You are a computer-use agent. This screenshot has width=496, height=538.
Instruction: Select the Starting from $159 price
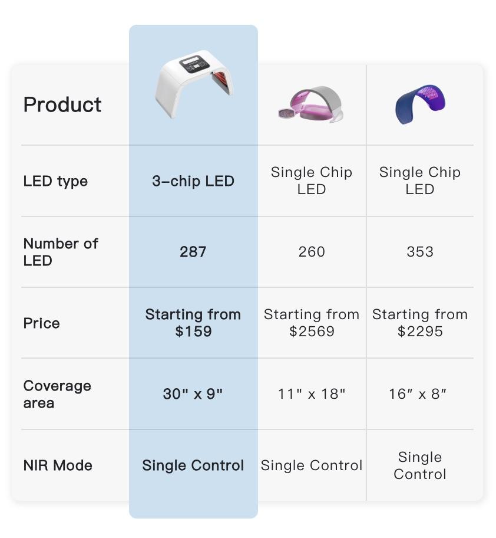pos(193,323)
